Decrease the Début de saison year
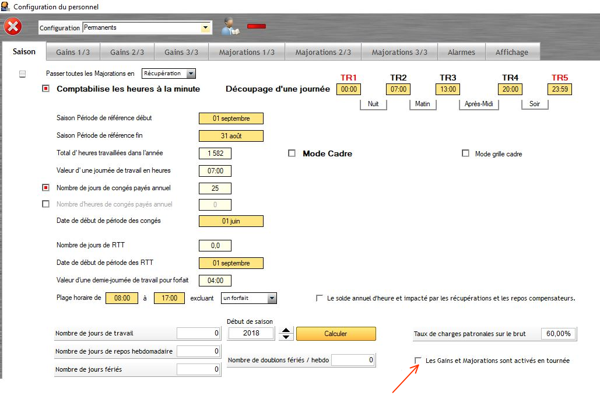 pos(286,337)
